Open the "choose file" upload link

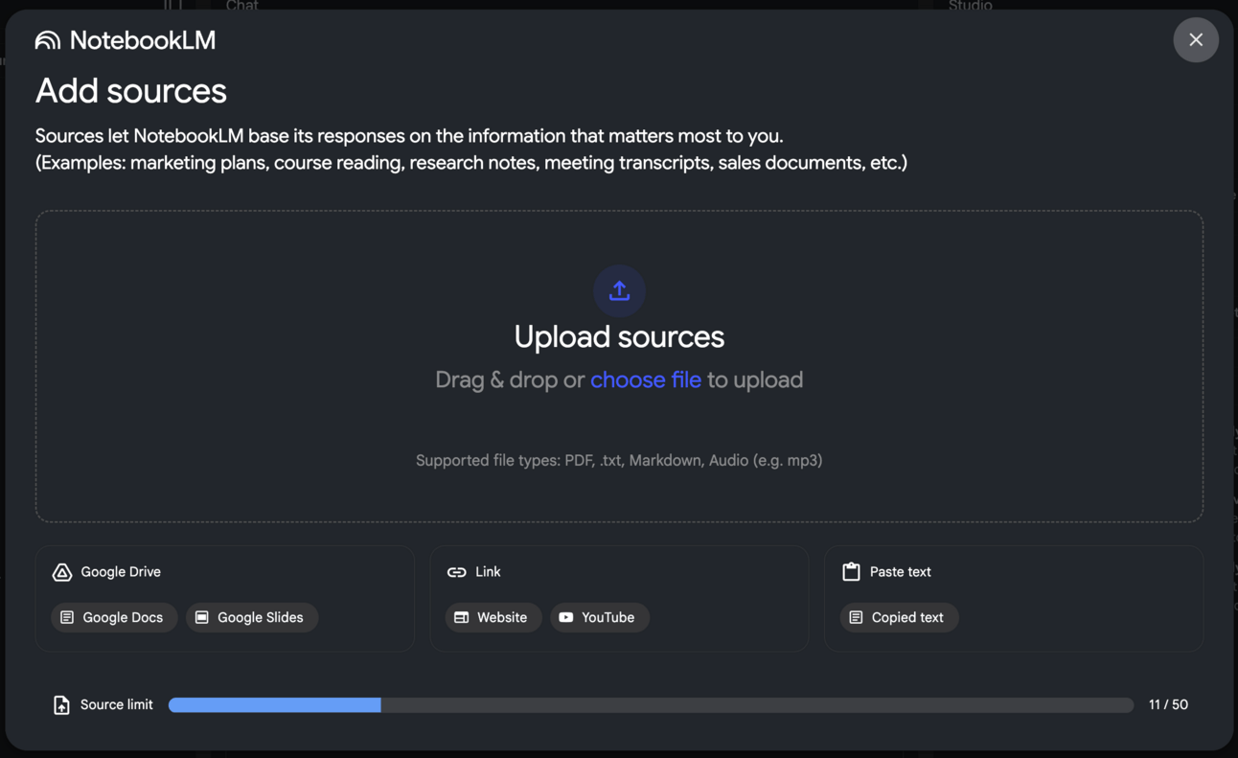646,379
